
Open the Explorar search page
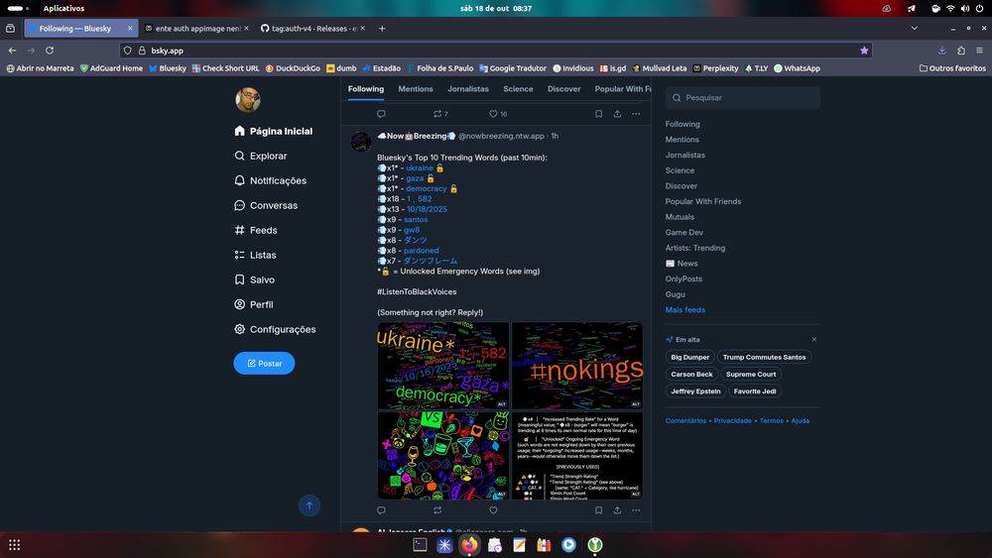tap(261, 156)
